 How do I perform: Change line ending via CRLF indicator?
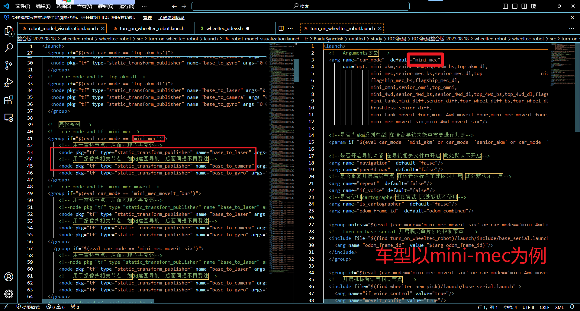[x=544, y=307]
